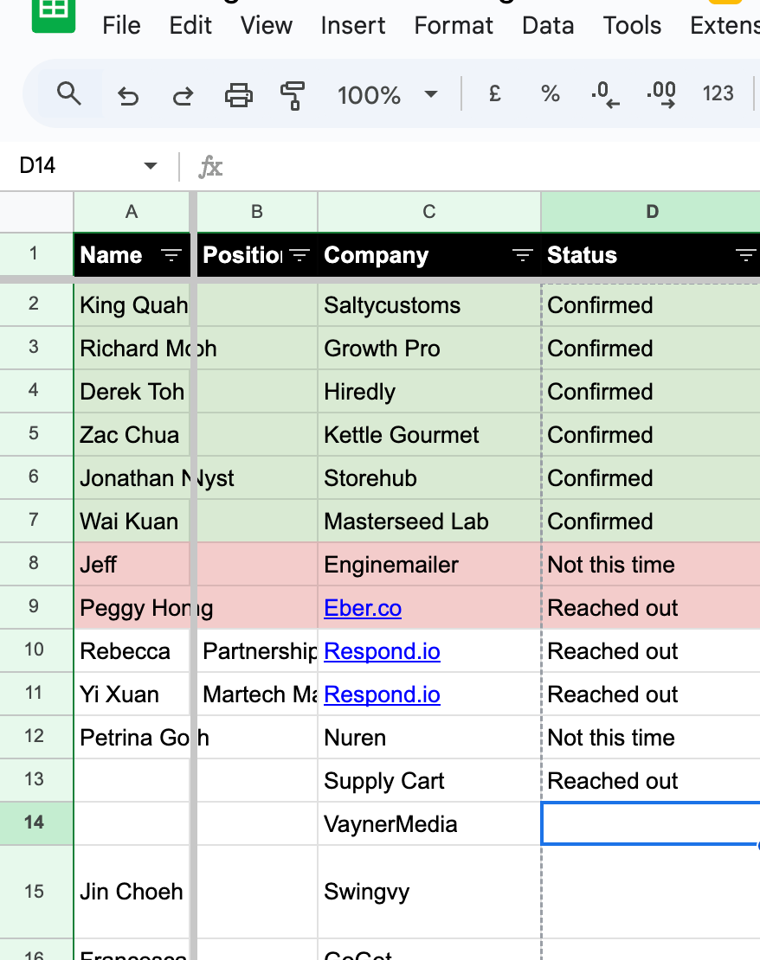Open filter on Position column header
The image size is (760, 960).
point(299,255)
